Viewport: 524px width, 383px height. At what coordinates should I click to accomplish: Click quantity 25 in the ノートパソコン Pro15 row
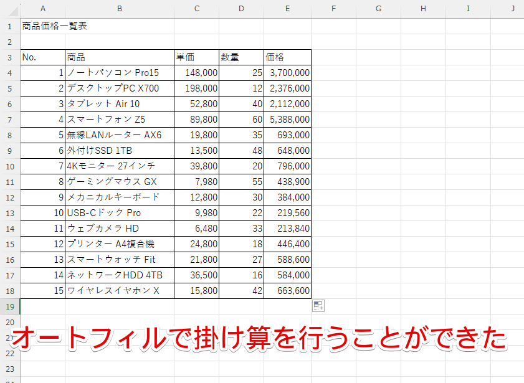pos(241,73)
